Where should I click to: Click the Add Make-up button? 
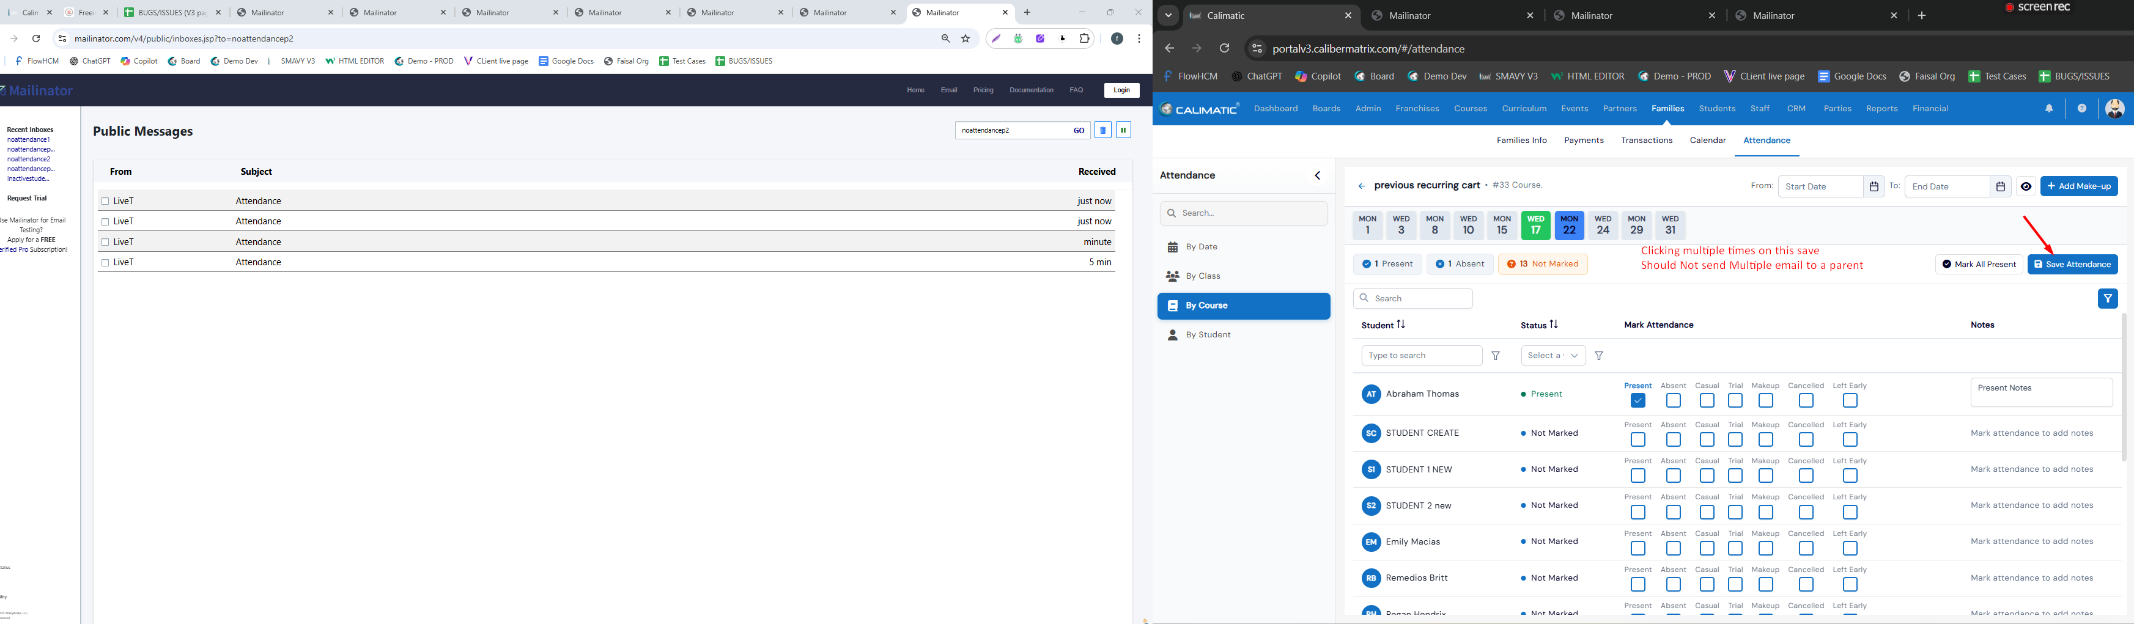point(2080,186)
